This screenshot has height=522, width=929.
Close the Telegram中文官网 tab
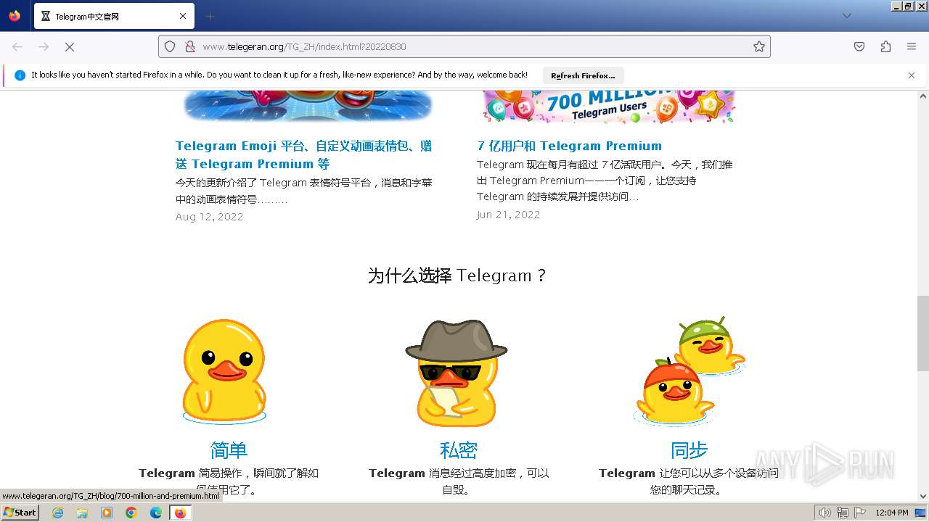pos(183,16)
